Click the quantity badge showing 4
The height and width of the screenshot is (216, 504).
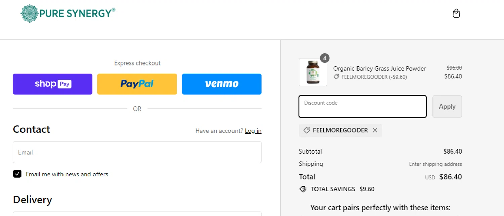[x=324, y=58]
